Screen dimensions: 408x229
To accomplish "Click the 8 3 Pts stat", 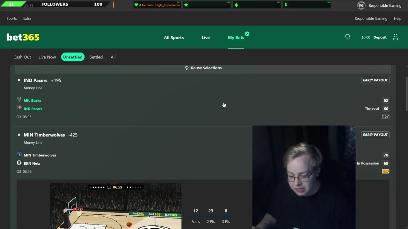I will (226, 216).
